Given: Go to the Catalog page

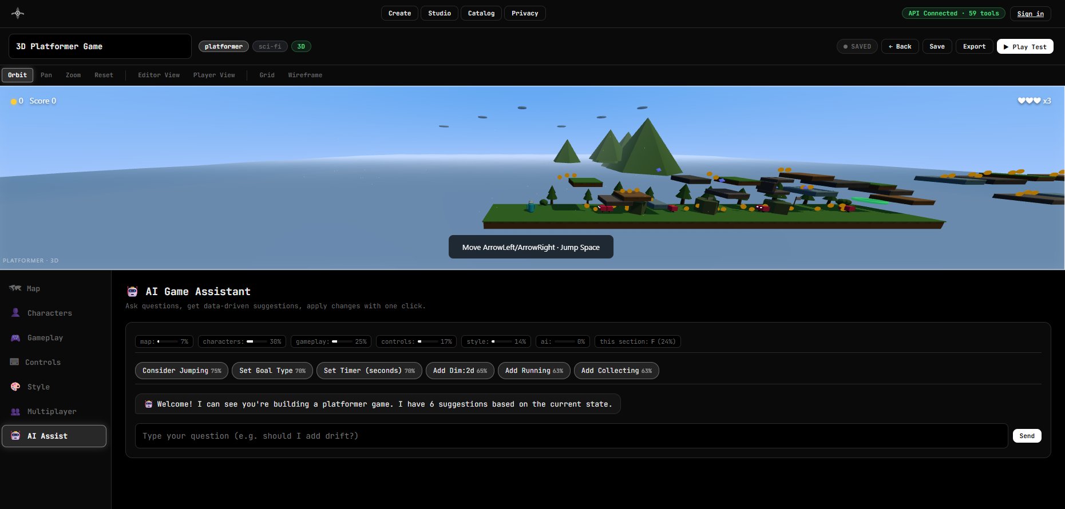Looking at the screenshot, I should tap(481, 13).
